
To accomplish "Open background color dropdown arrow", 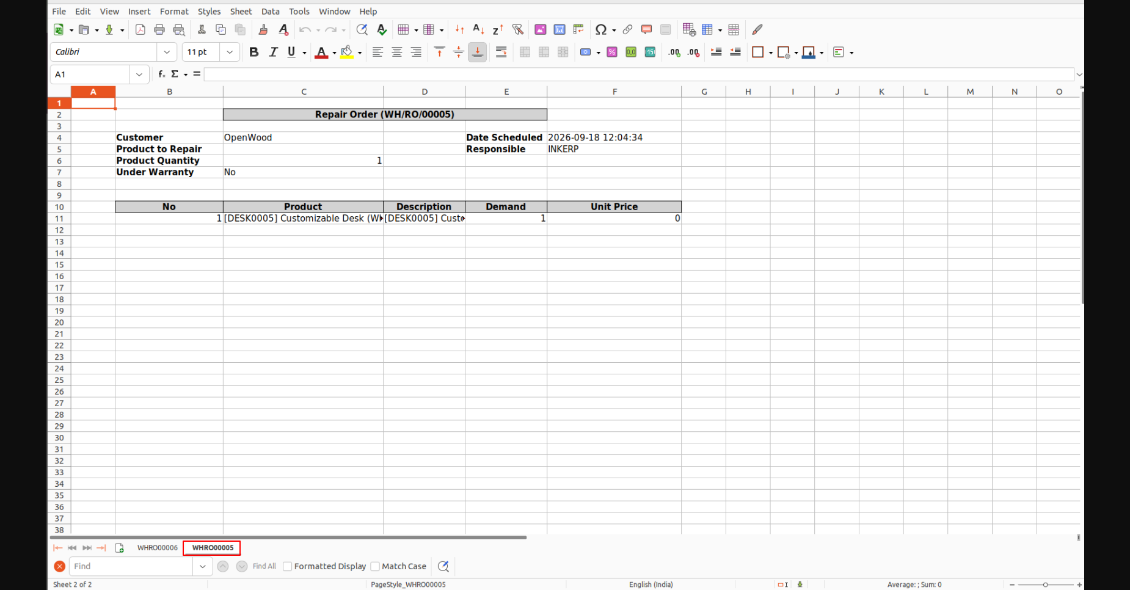I will point(360,53).
